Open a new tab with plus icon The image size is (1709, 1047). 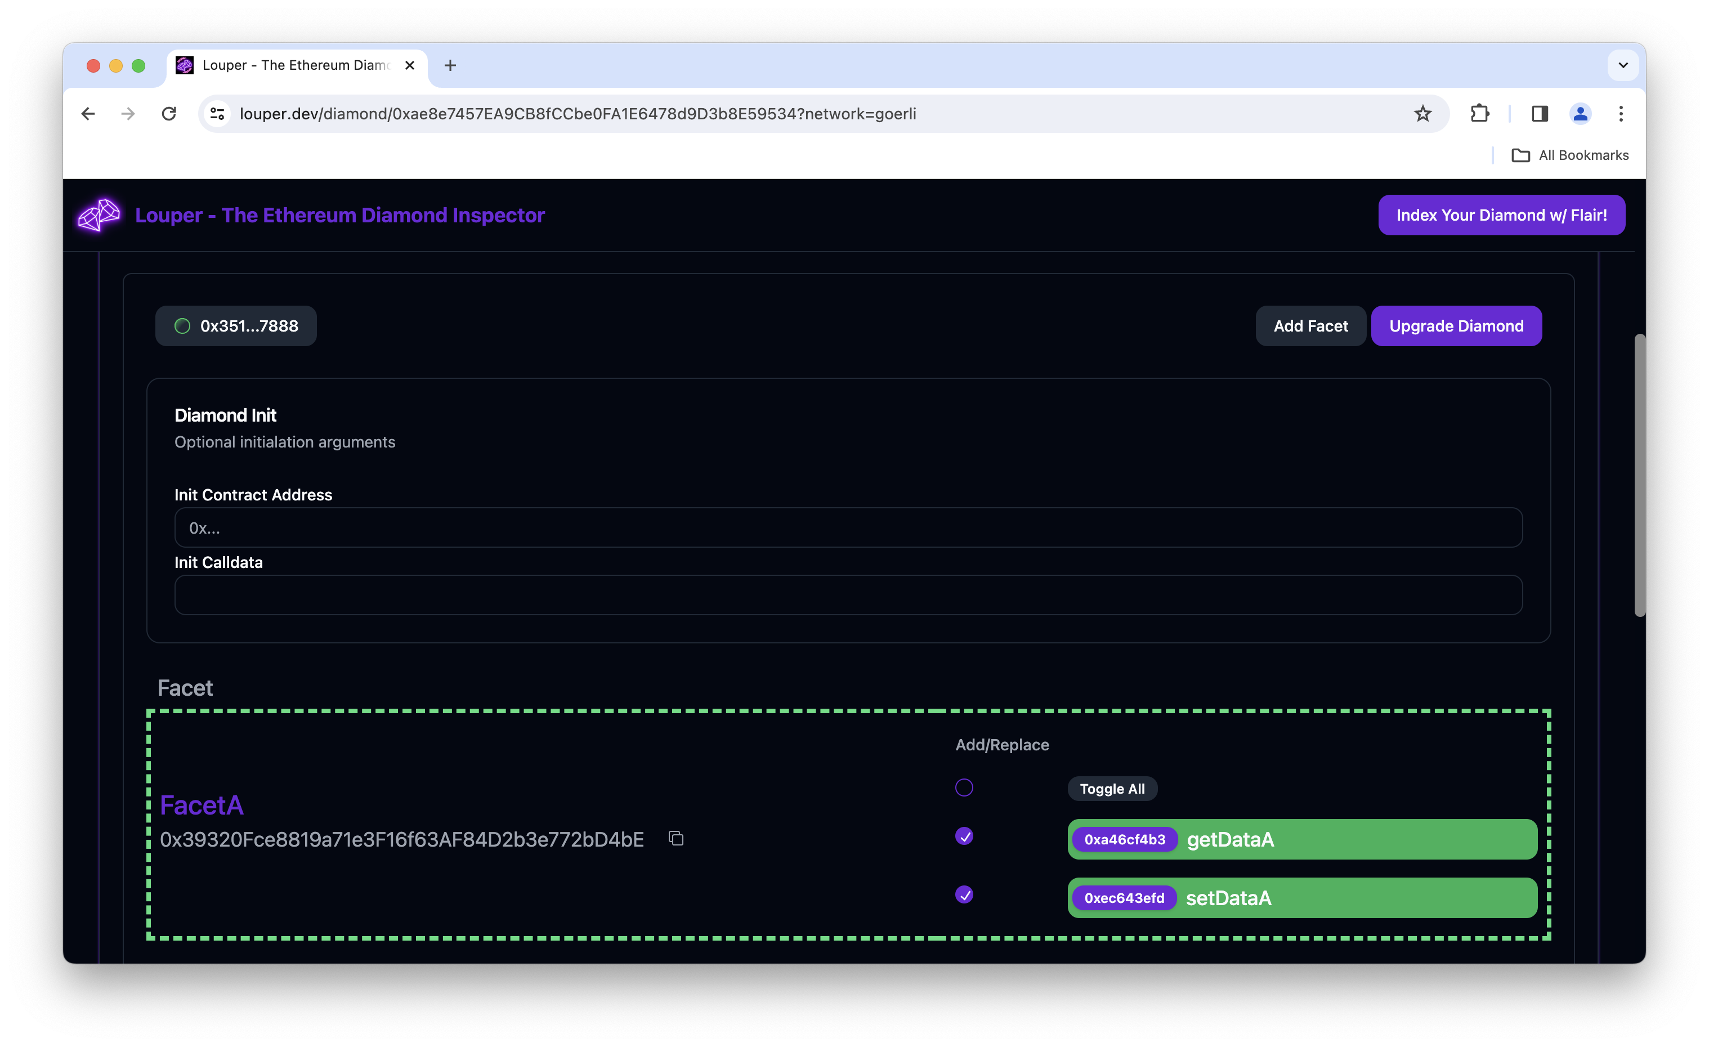tap(450, 65)
